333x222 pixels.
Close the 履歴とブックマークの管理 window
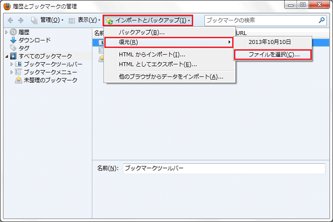point(319,4)
